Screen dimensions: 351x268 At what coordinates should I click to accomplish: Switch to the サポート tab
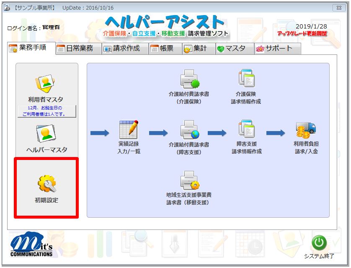tap(277, 49)
